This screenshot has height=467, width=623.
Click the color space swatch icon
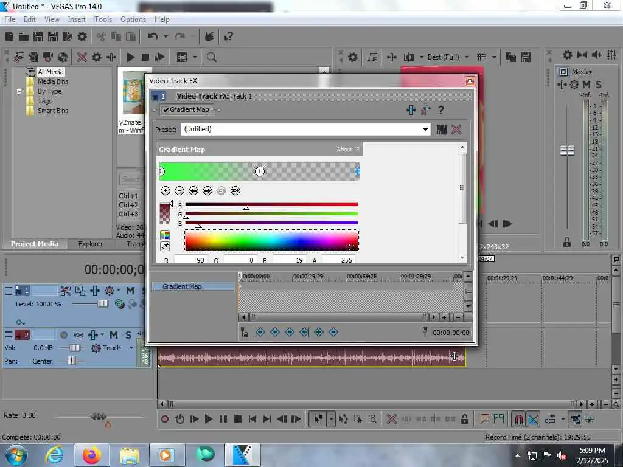165,235
